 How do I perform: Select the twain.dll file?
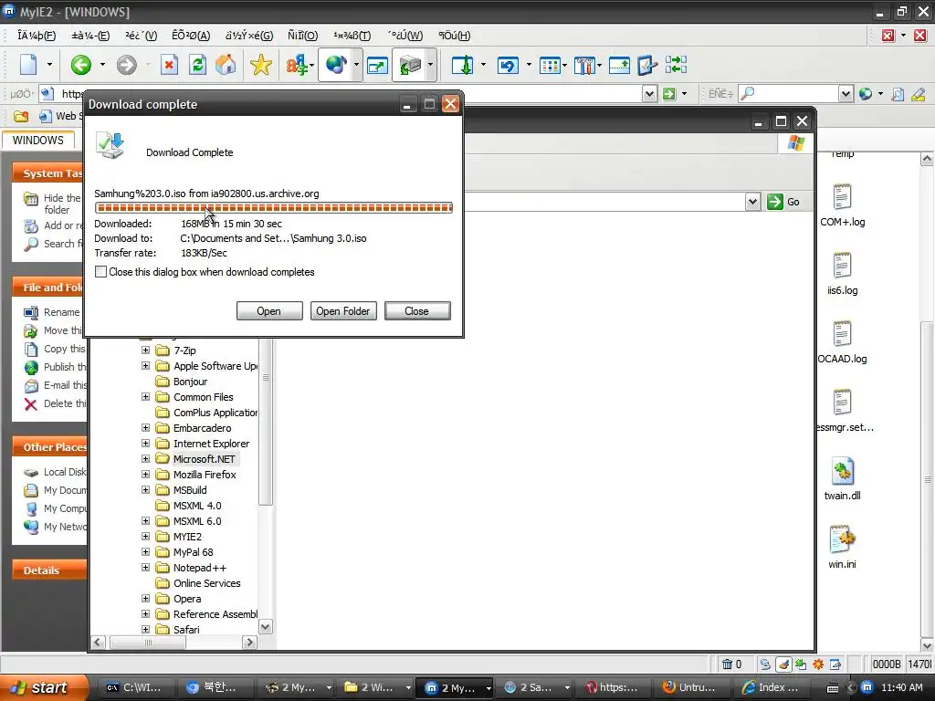[842, 479]
